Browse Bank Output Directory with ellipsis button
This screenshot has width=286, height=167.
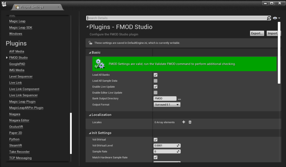[179, 99]
